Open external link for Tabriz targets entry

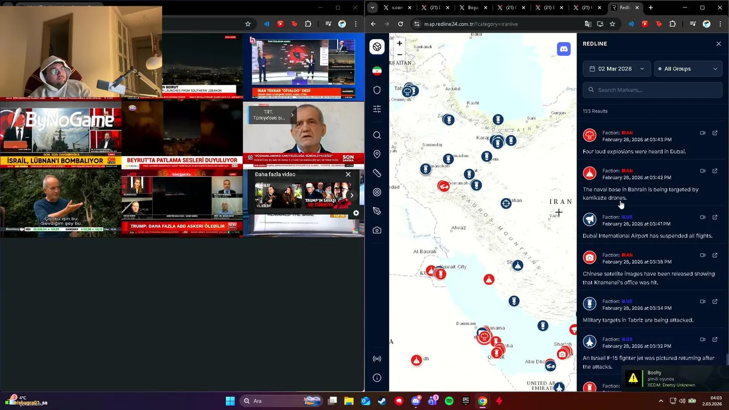pos(715,301)
